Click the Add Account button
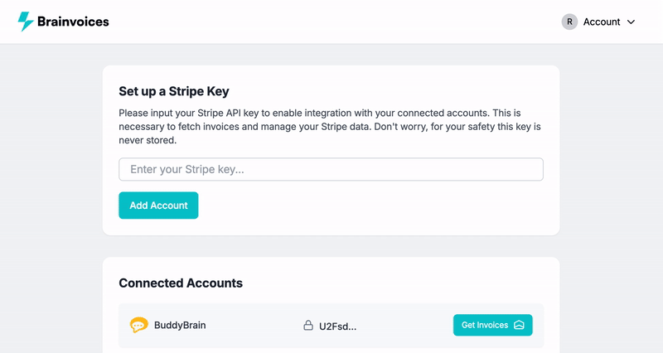663x353 pixels. pos(158,206)
